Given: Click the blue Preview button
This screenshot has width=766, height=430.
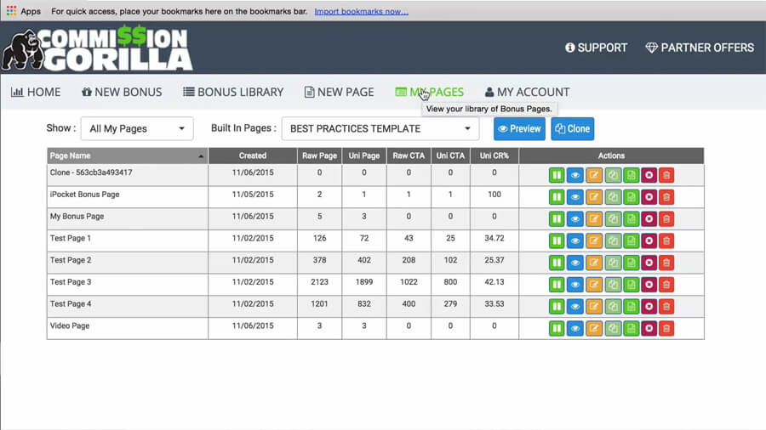Looking at the screenshot, I should point(519,129).
